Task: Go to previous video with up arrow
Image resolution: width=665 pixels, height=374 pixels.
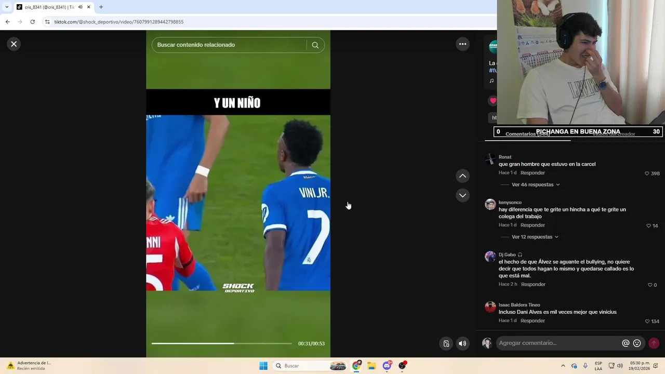Action: coord(462,176)
